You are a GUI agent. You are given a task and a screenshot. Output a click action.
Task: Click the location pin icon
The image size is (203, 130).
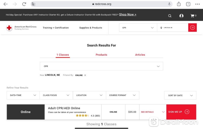(x=161, y=28)
